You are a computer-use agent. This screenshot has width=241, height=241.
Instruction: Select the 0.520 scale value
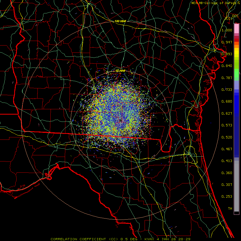227,137
